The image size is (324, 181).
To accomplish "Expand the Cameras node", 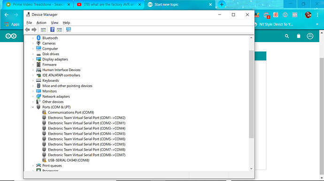I will [x=33, y=43].
